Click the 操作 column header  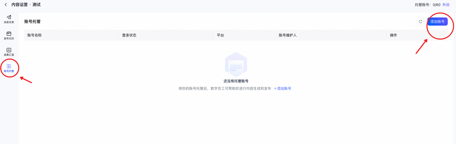click(393, 35)
